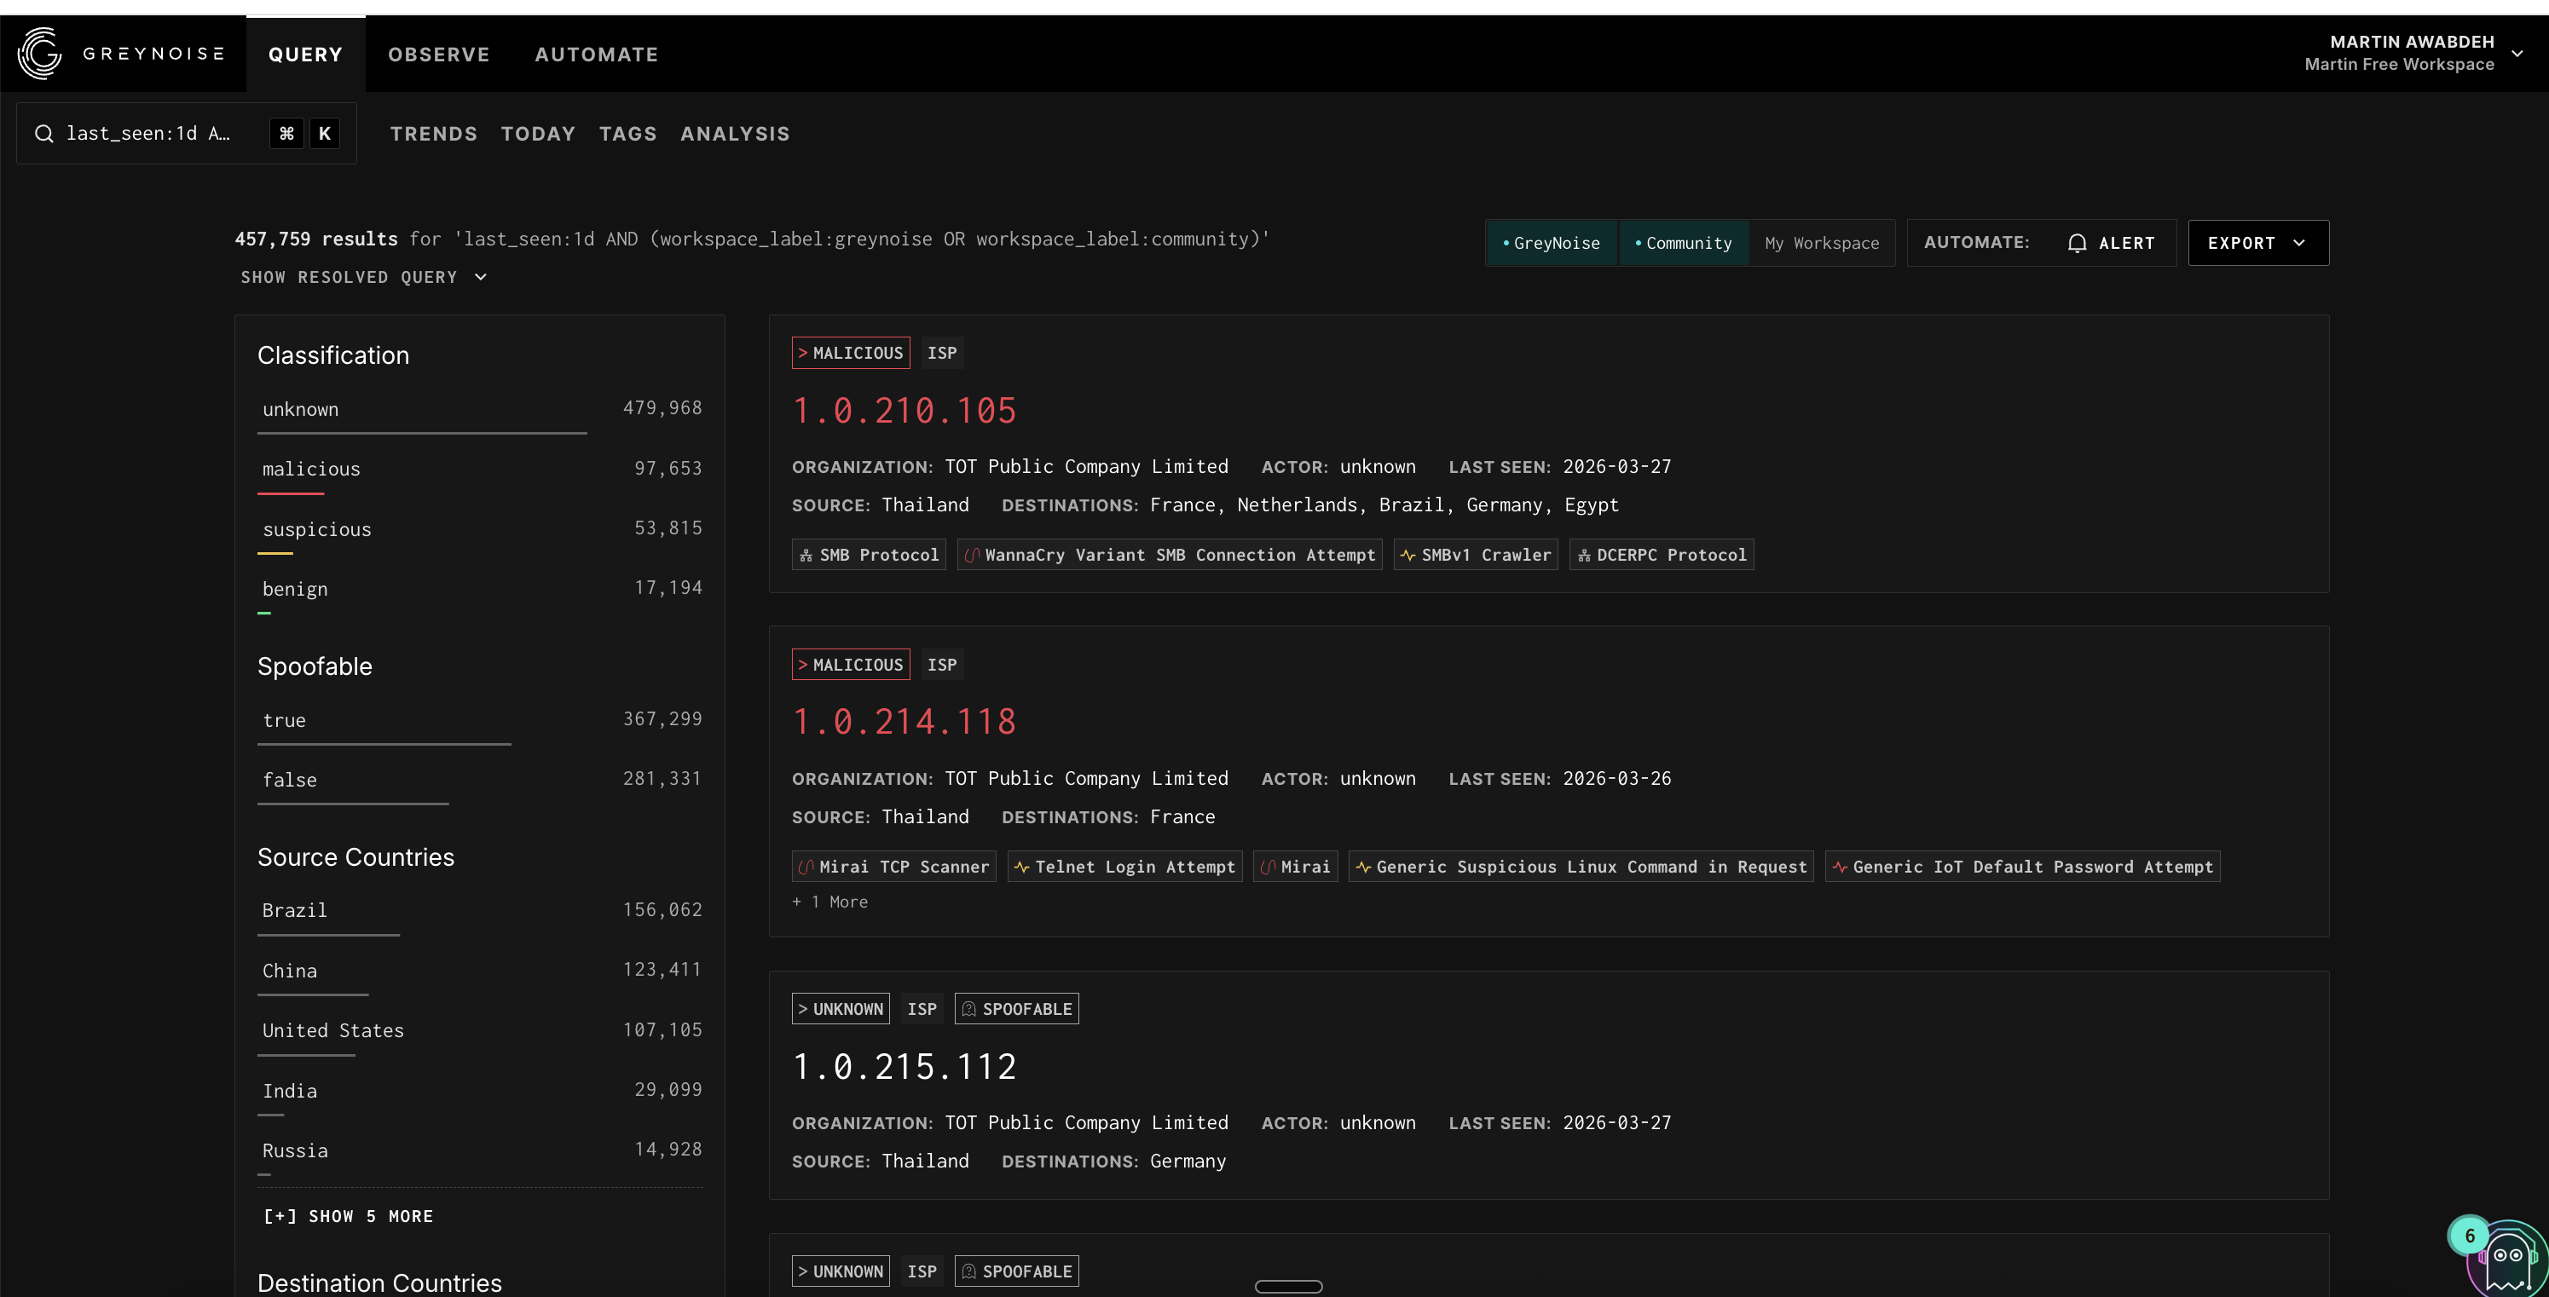Image resolution: width=2549 pixels, height=1297 pixels.
Task: Click the K shortcut key icon
Action: pos(325,134)
